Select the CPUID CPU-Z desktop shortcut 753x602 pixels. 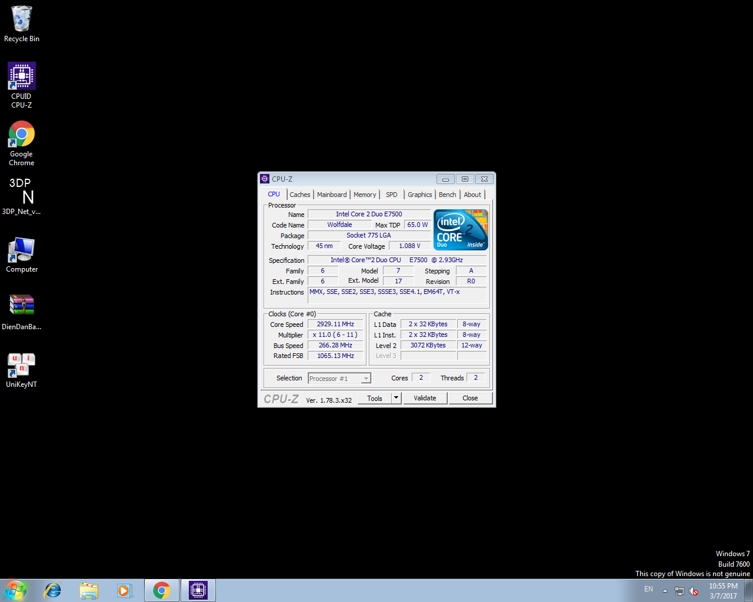point(22,86)
